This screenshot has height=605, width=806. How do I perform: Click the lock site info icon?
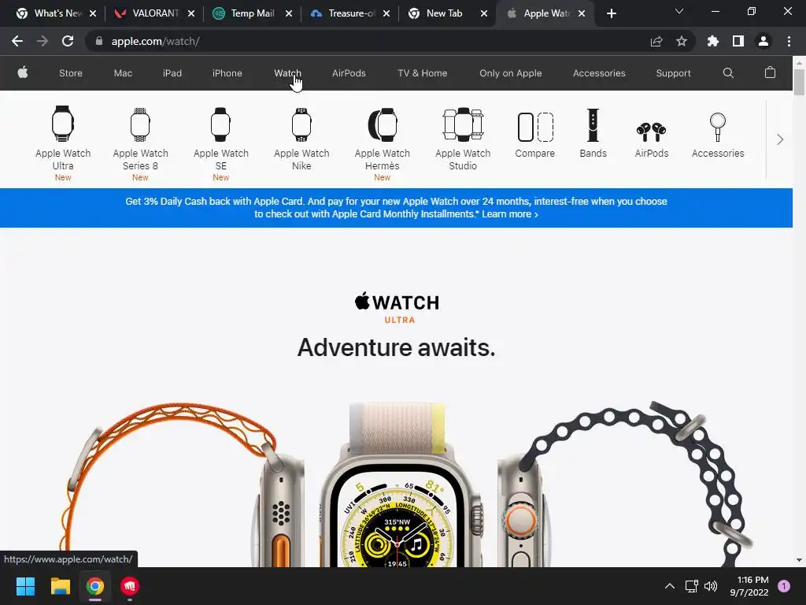[98, 41]
